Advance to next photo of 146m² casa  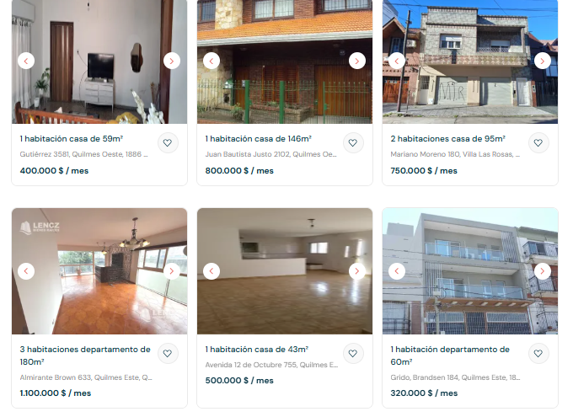357,61
